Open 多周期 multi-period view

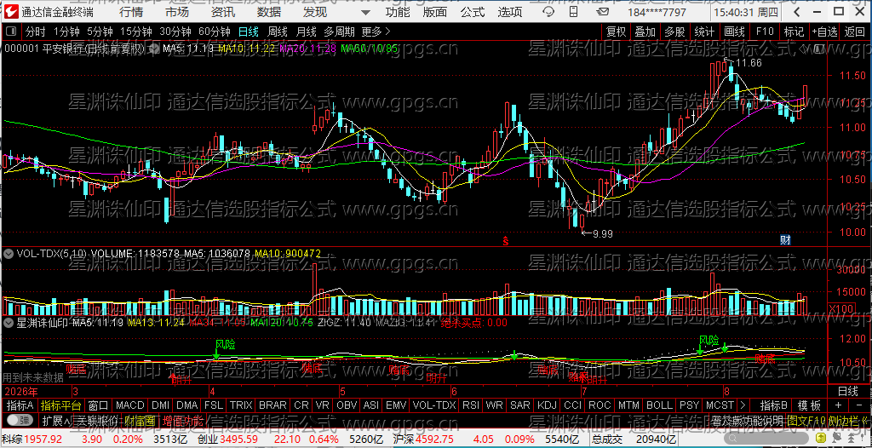coord(339,32)
